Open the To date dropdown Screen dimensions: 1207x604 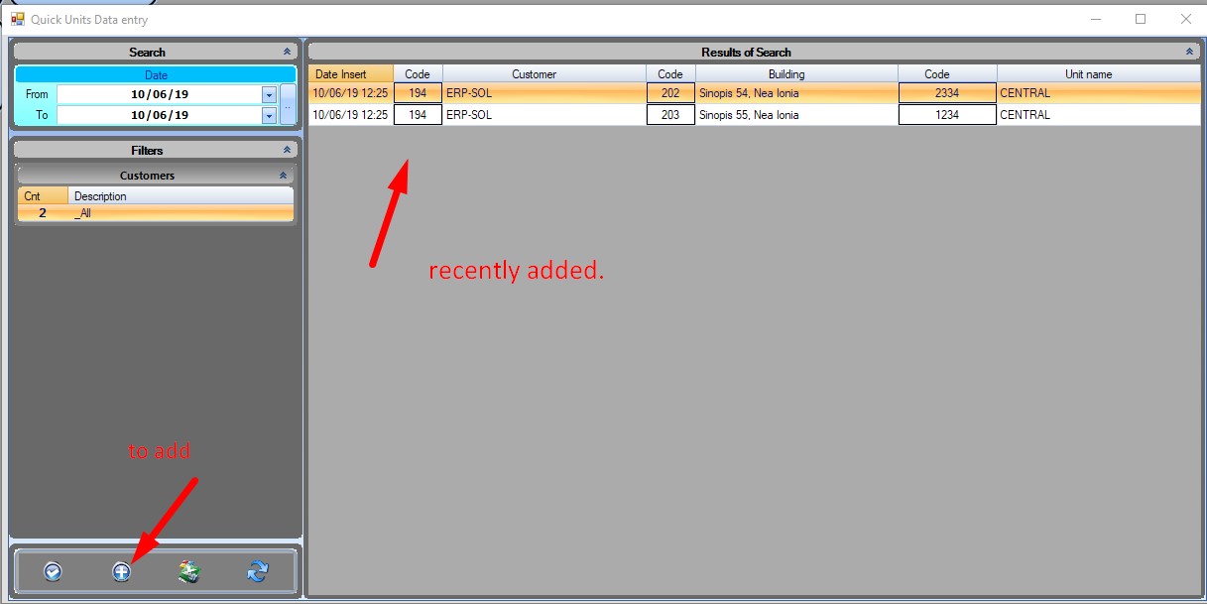269,115
